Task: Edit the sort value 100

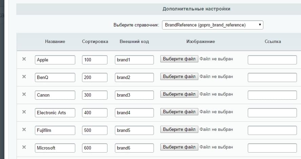Action: click(x=95, y=60)
